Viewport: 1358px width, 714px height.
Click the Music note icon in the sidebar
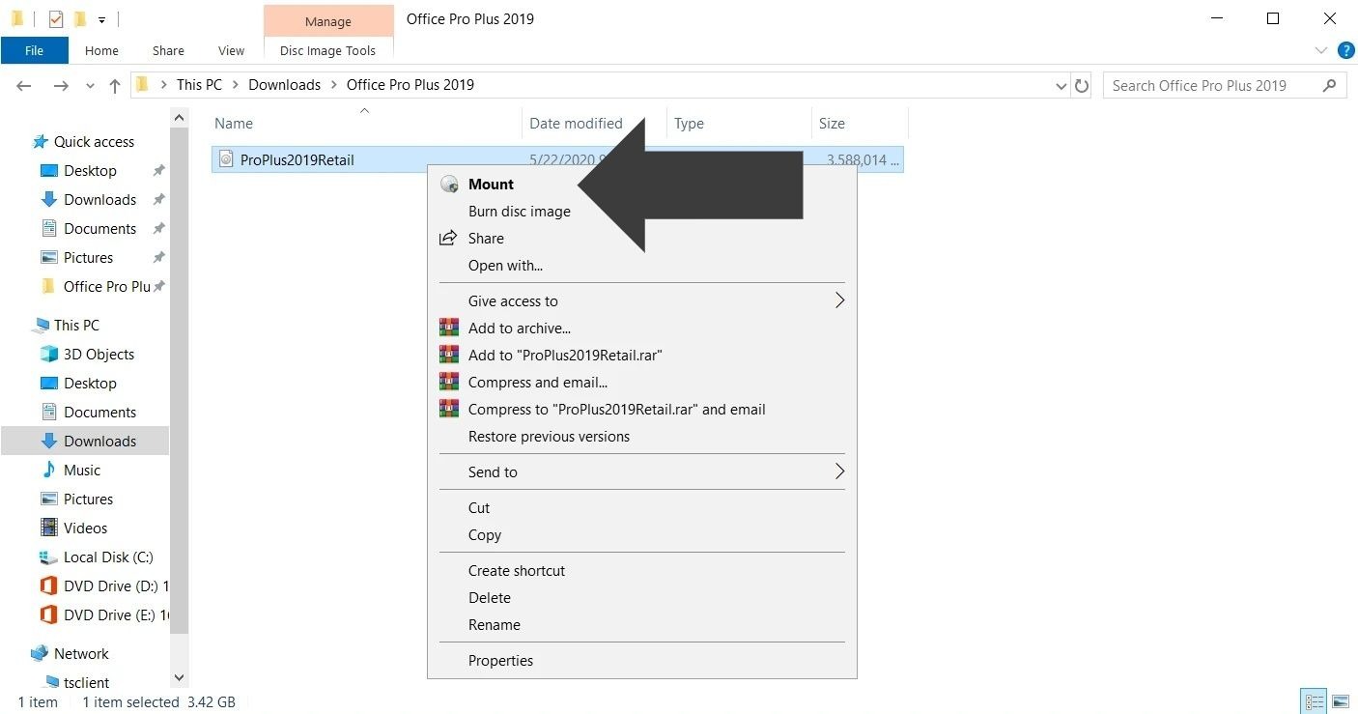coord(49,470)
